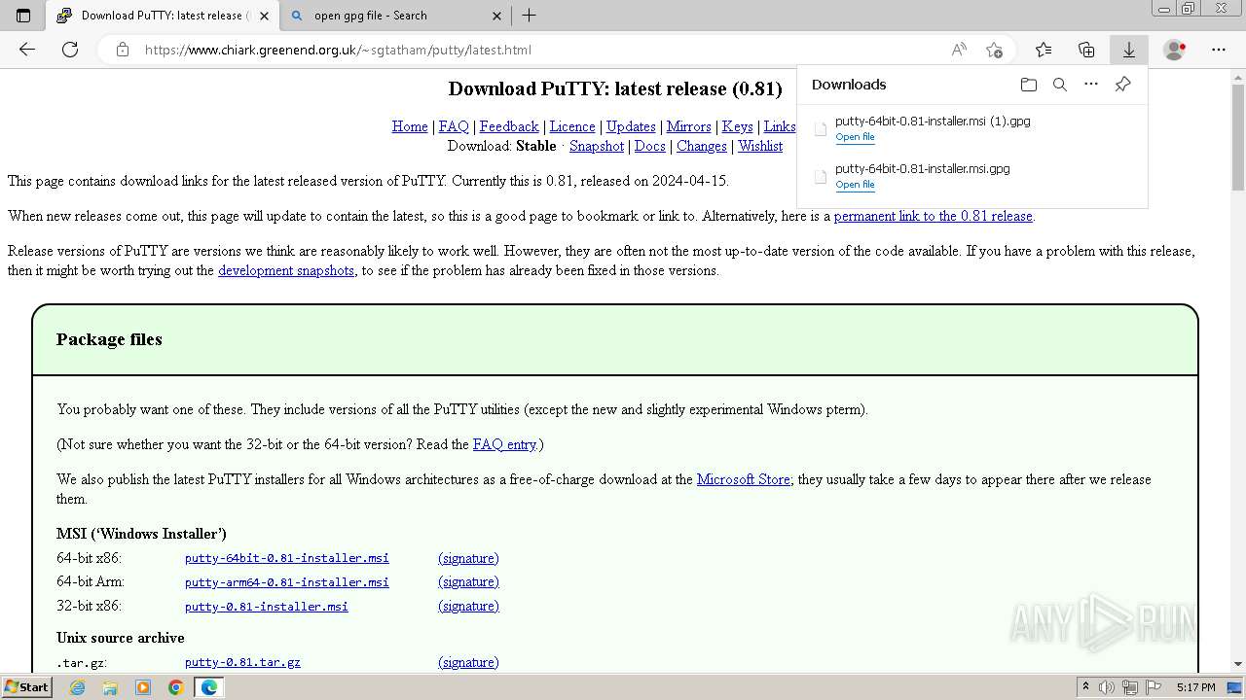Open the Feedback link
The image size is (1246, 700).
point(509,126)
